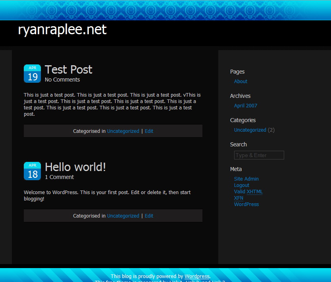The image size is (331, 282).
Task: Open the Site Admin link
Action: click(246, 179)
